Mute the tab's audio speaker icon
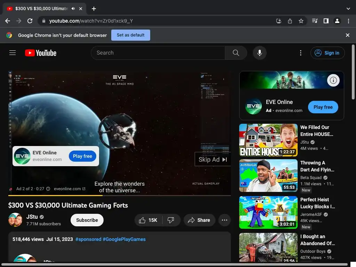The image size is (356, 267). (73, 9)
